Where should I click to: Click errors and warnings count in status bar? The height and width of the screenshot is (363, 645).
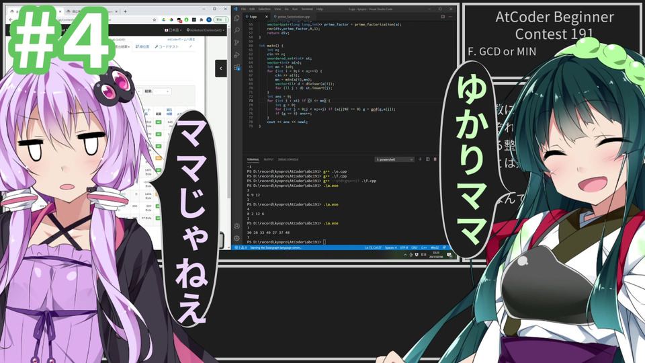pyautogui.click(x=241, y=248)
